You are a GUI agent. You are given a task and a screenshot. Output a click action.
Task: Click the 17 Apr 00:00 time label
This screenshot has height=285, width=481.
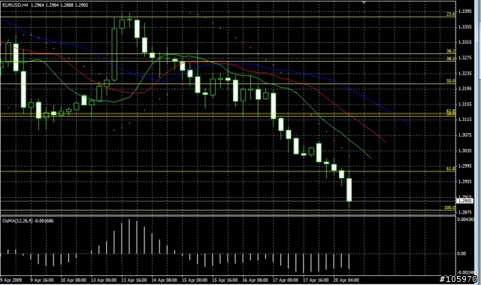click(x=286, y=280)
